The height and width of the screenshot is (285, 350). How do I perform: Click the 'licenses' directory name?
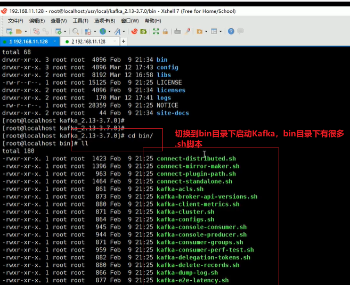171,90
